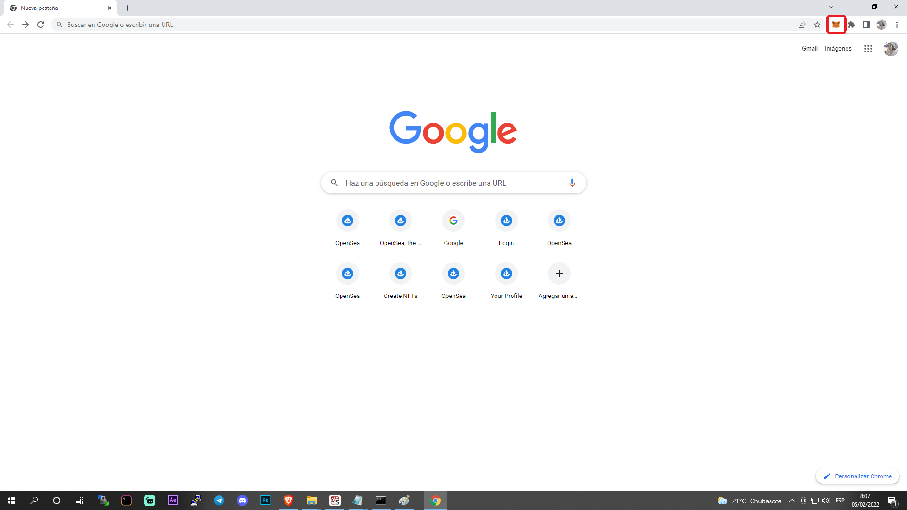
Task: Open Paint palette icon in taskbar
Action: 404,501
